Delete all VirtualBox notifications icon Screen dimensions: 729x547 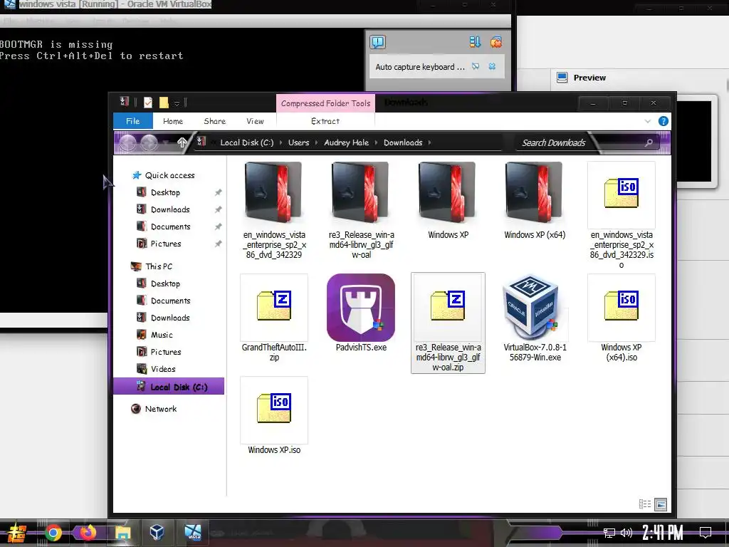[x=495, y=42]
